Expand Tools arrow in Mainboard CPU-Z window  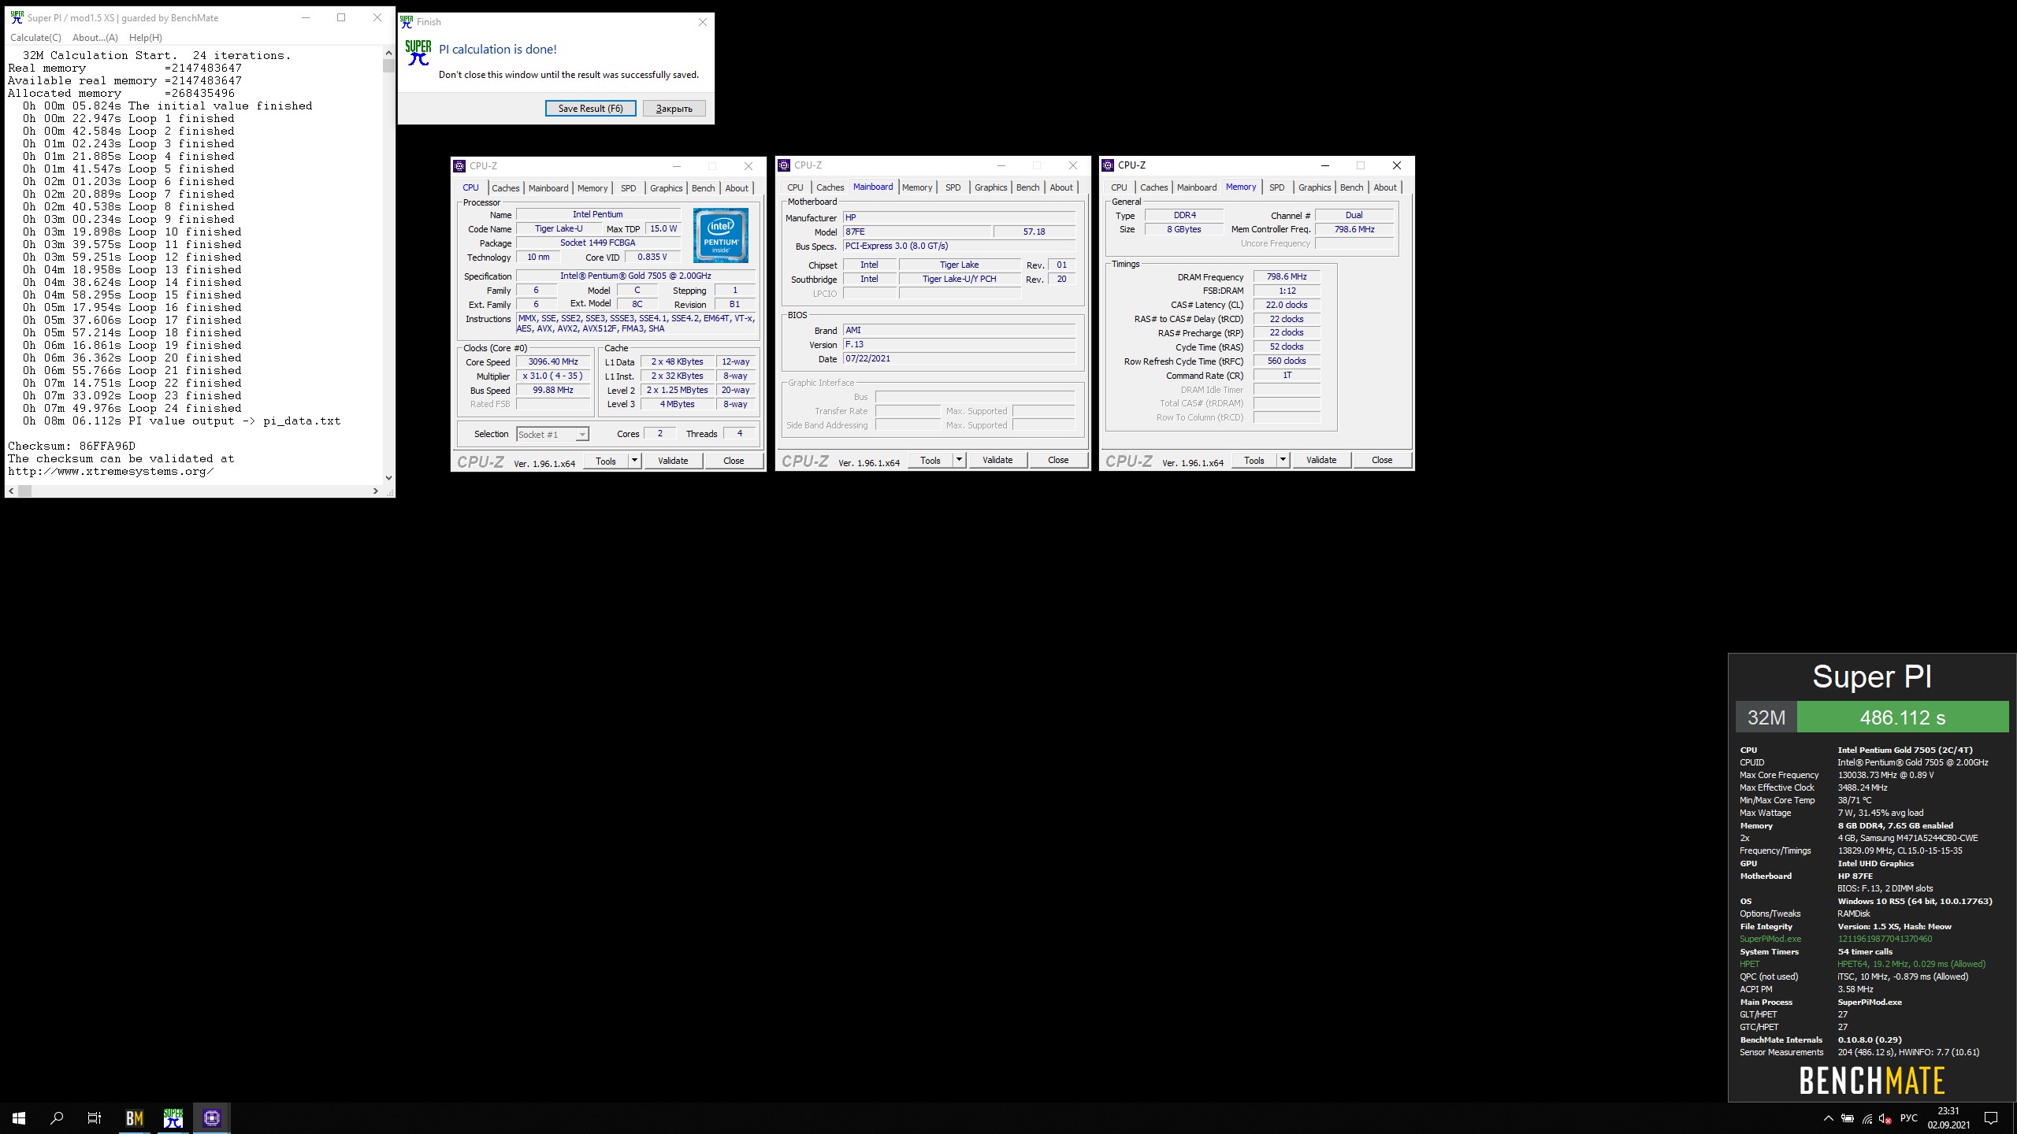(x=959, y=460)
